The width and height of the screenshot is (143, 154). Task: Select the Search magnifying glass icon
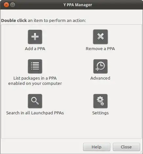(x=35, y=101)
